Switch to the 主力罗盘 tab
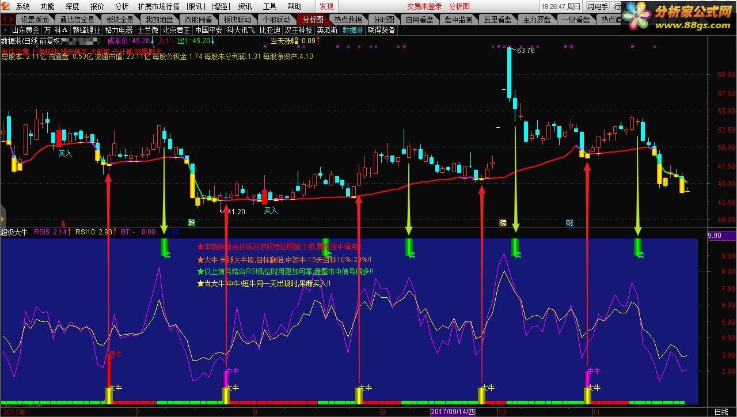The width and height of the screenshot is (737, 417). 537,19
